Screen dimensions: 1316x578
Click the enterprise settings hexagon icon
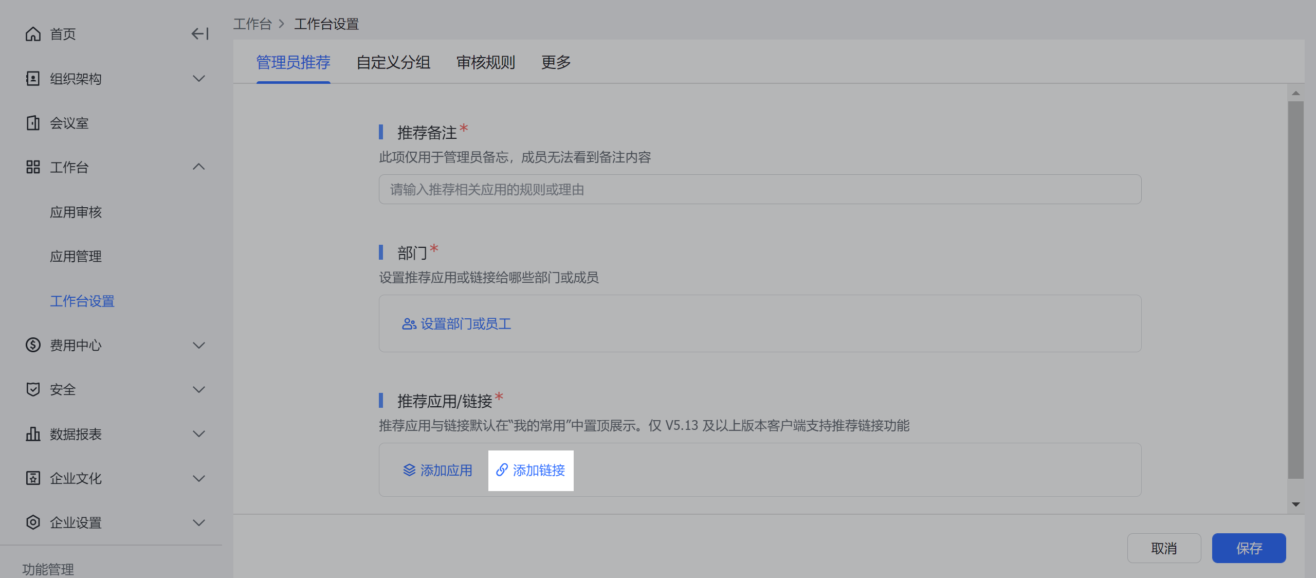pyautogui.click(x=33, y=522)
